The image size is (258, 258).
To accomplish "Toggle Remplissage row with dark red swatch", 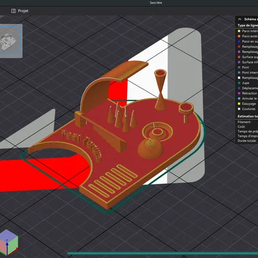I will point(247,46).
